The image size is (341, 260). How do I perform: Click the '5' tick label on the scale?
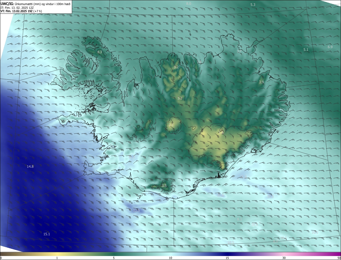coord(114,258)
